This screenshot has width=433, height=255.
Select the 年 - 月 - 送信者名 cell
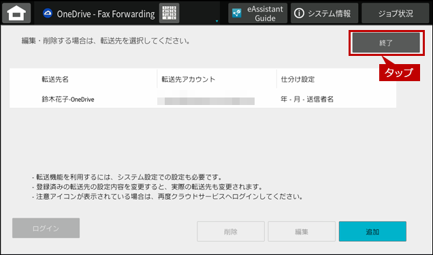tap(307, 100)
